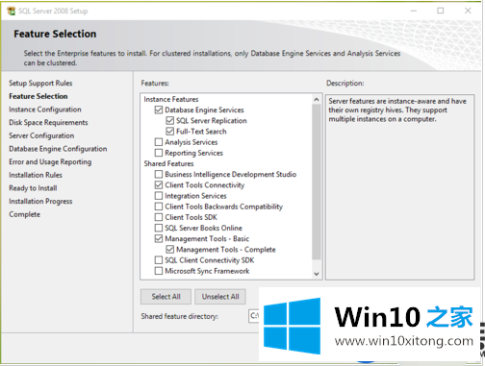Uncheck Full-Text Search
Screen dimensions: 485x366
[x=169, y=132]
